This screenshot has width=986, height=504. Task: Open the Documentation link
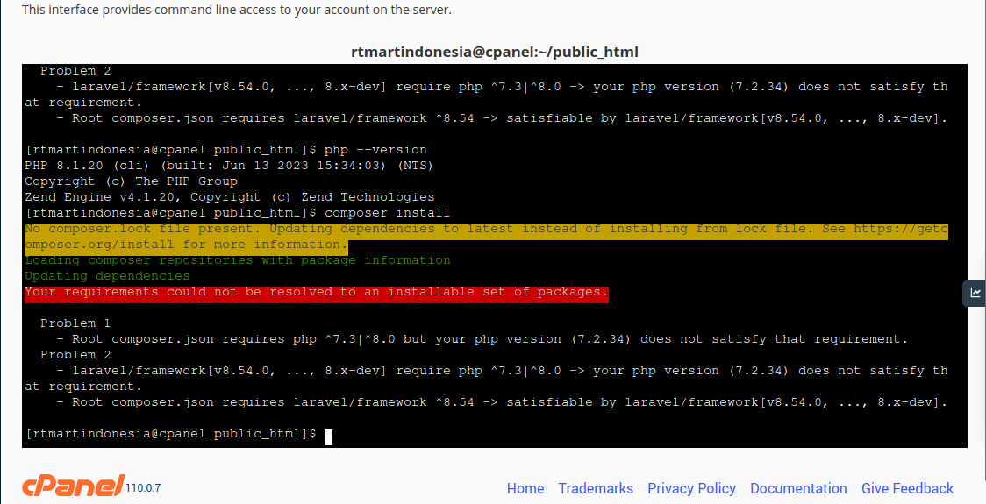798,488
